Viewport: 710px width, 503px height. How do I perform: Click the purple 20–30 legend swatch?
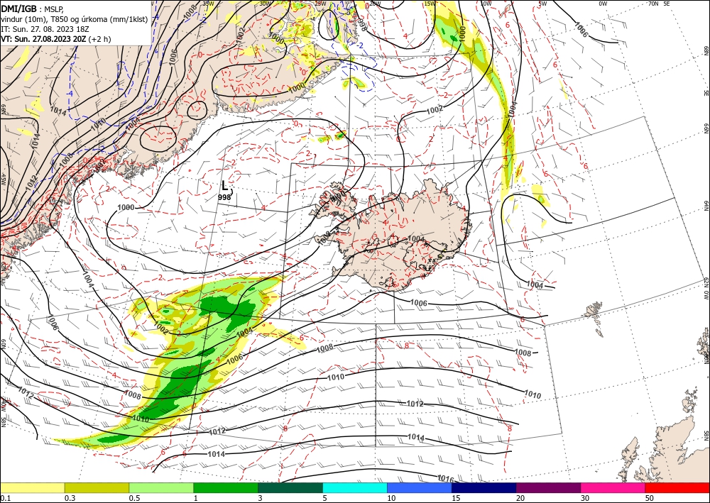click(x=548, y=487)
